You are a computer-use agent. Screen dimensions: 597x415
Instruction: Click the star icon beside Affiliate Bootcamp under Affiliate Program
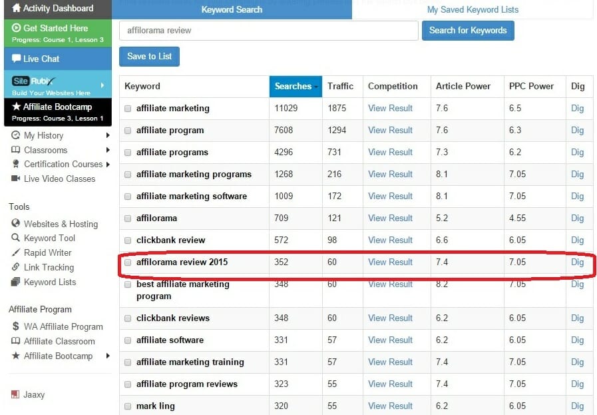pos(15,356)
